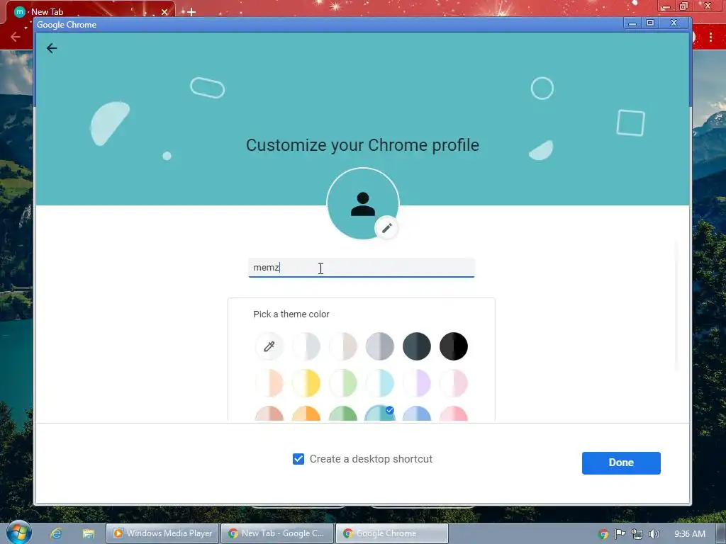This screenshot has width=726, height=544.
Task: Select the black theme color
Action: 454,346
